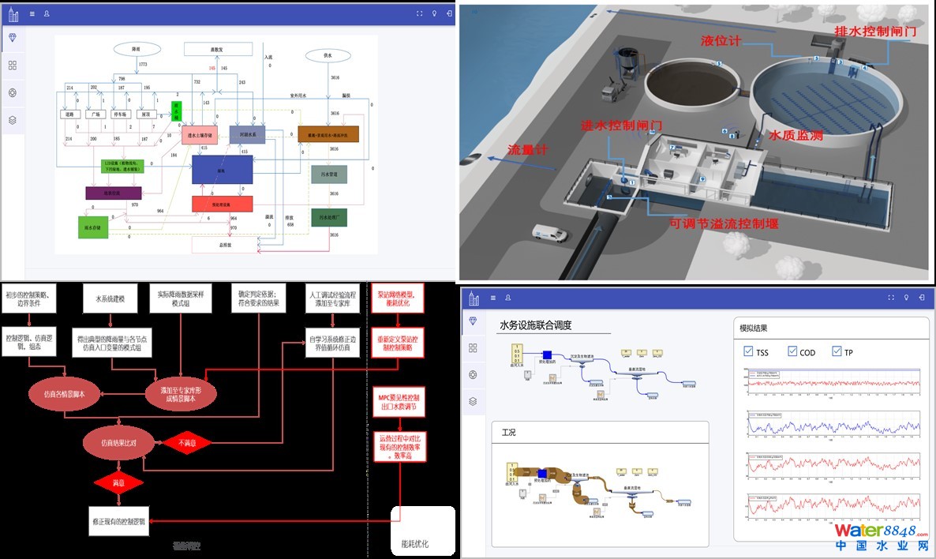The image size is (936, 559).
Task: Click the red 不满意 decision diamond
Action: (x=186, y=444)
